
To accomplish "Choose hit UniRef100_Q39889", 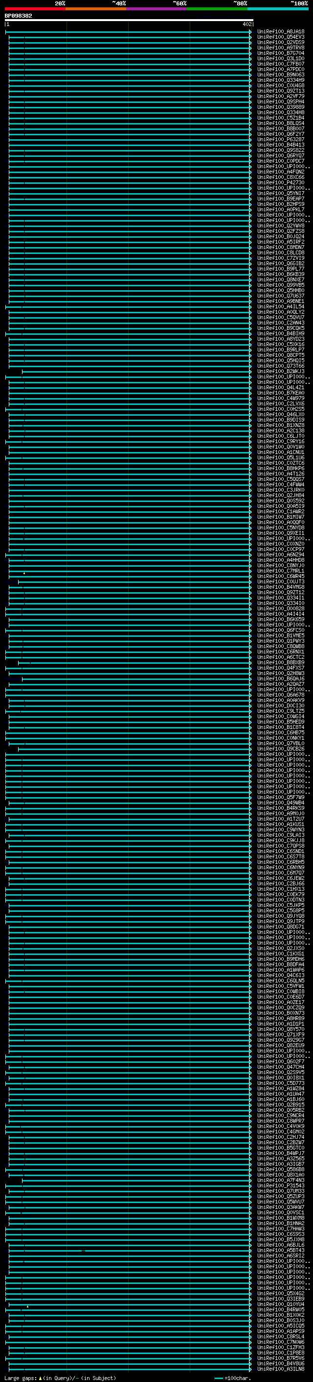I will tap(280, 107).
